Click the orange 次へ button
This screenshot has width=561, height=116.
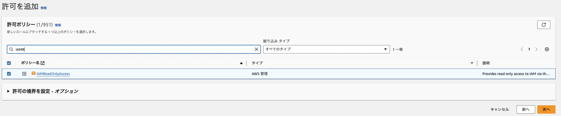coord(546,109)
